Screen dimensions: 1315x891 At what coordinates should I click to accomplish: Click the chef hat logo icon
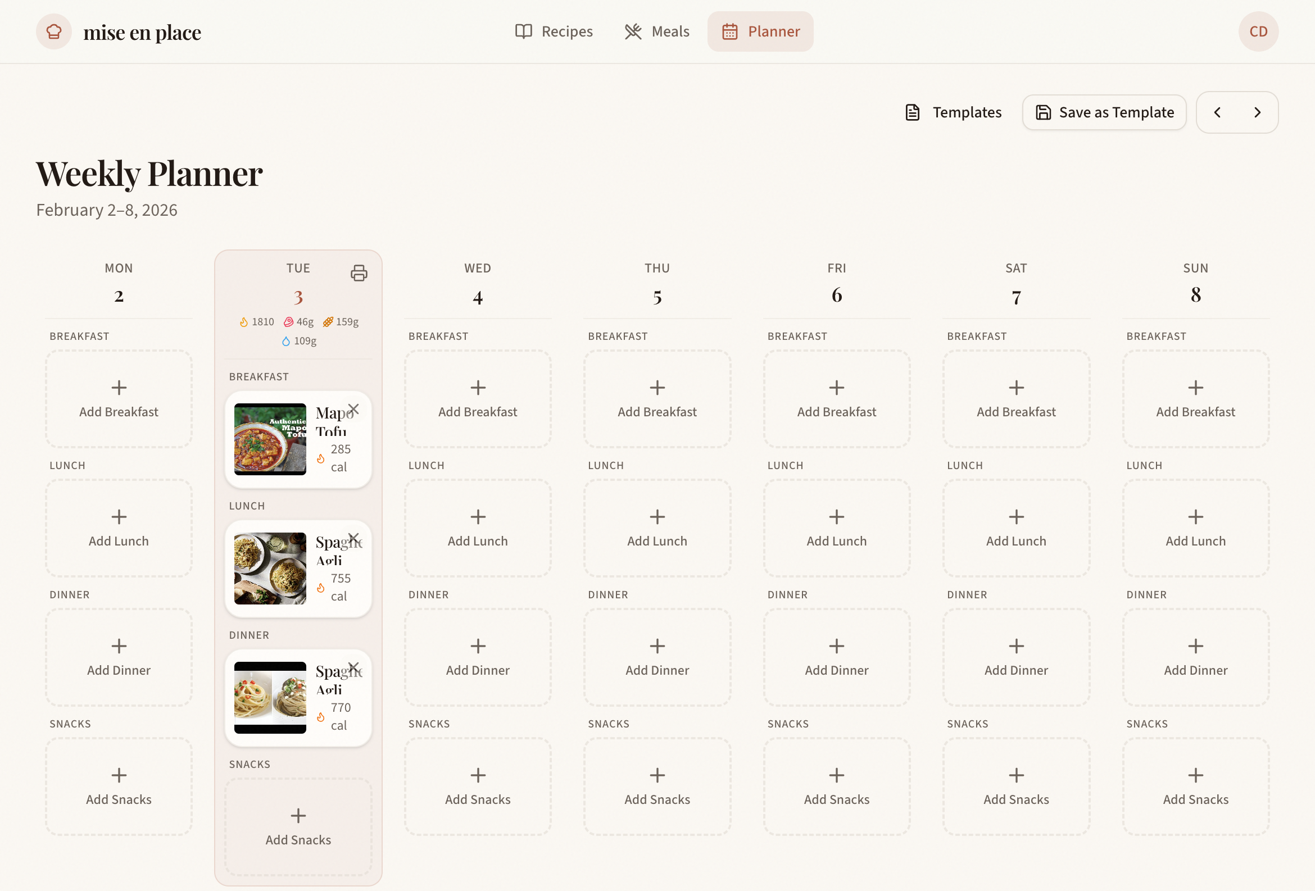pos(53,31)
